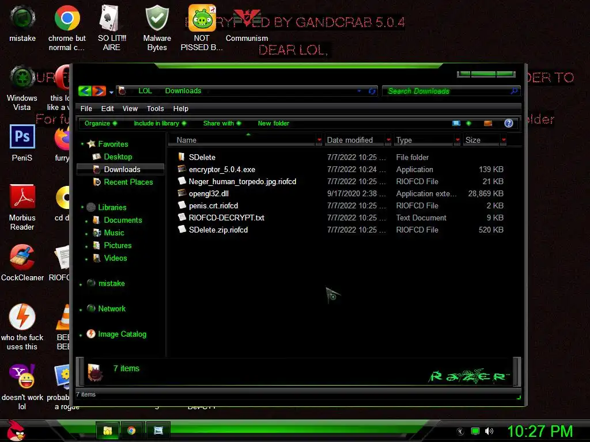The width and height of the screenshot is (590, 442).
Task: Click the Morbius Reader desktop icon
Action: [x=22, y=196]
